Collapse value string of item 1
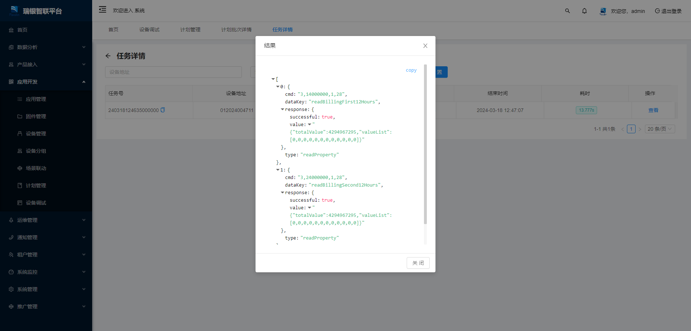691x331 pixels. (310, 207)
